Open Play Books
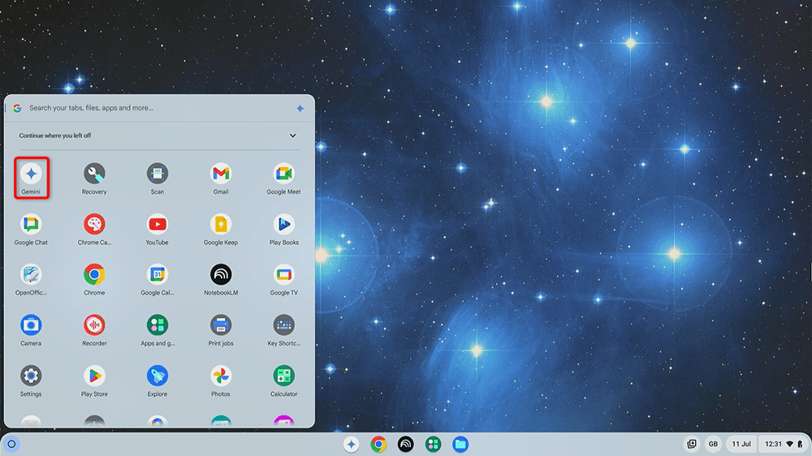Viewport: 812px width, 456px height. click(x=283, y=229)
